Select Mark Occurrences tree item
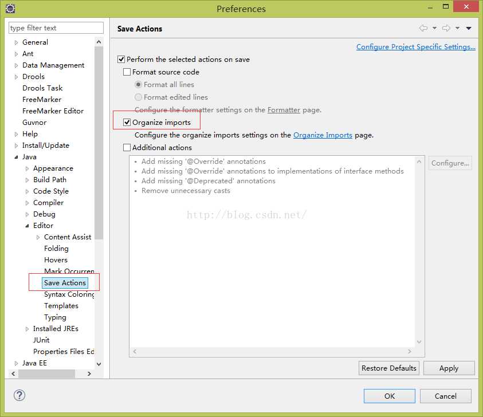The image size is (483, 417). click(69, 272)
